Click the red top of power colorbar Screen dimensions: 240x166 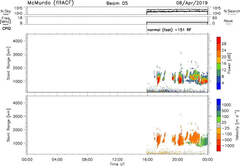pyautogui.click(x=219, y=40)
